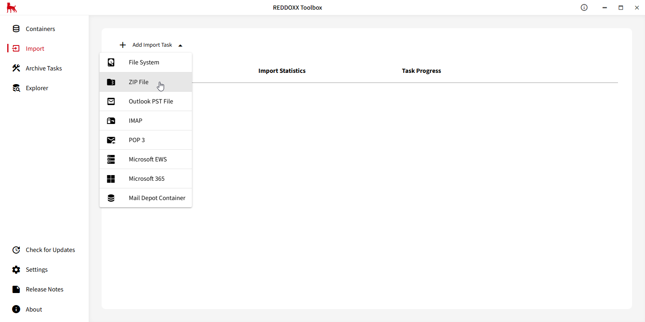Click the ZIP File folder icon

[111, 82]
